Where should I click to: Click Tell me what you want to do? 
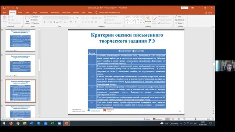[109, 12]
